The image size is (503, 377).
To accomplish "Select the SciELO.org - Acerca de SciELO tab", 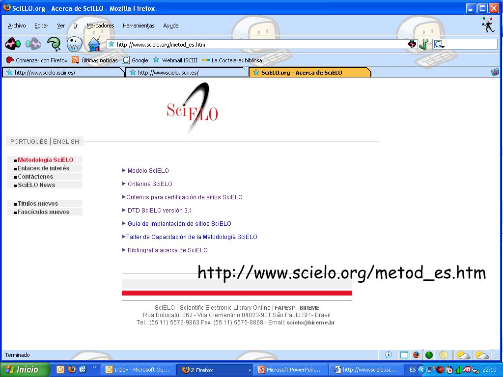I will coord(310,73).
